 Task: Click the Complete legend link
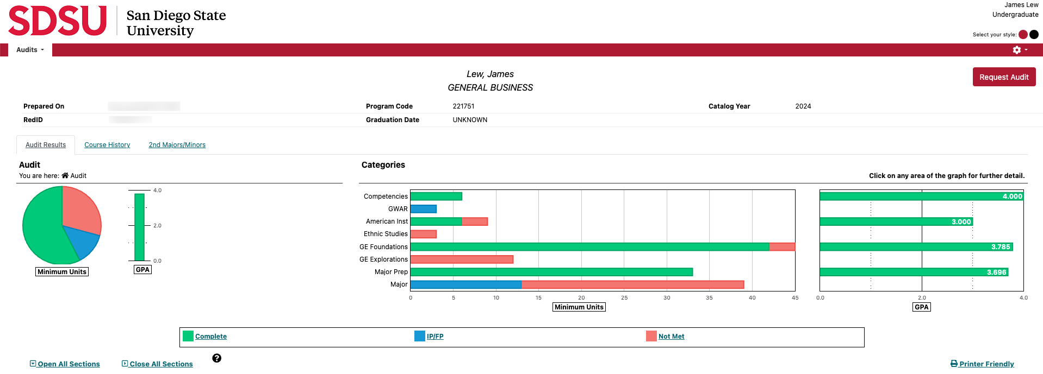click(x=211, y=337)
